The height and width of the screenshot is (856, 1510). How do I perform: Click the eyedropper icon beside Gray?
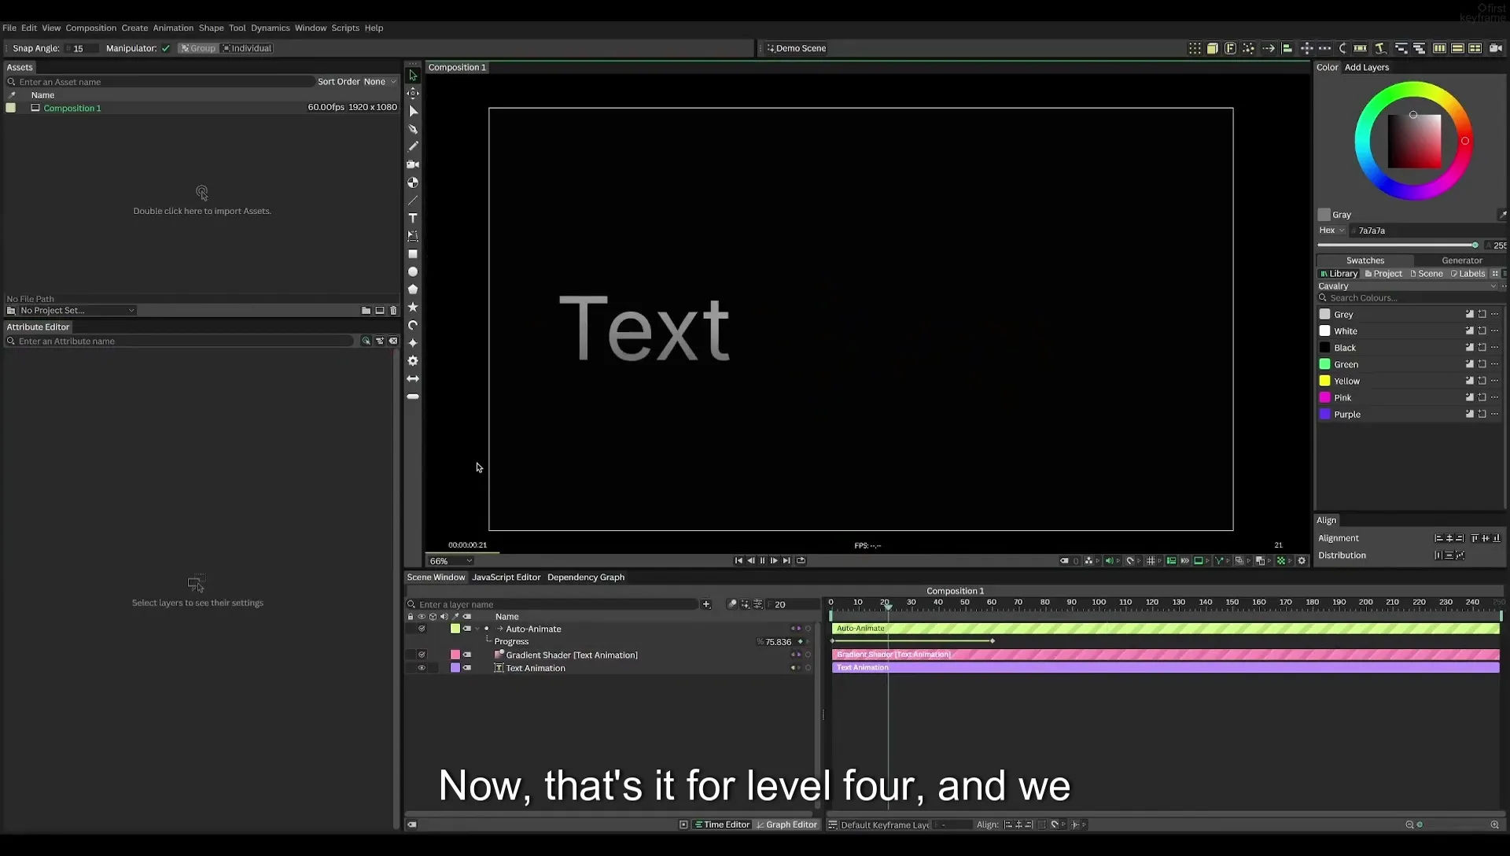[1502, 215]
